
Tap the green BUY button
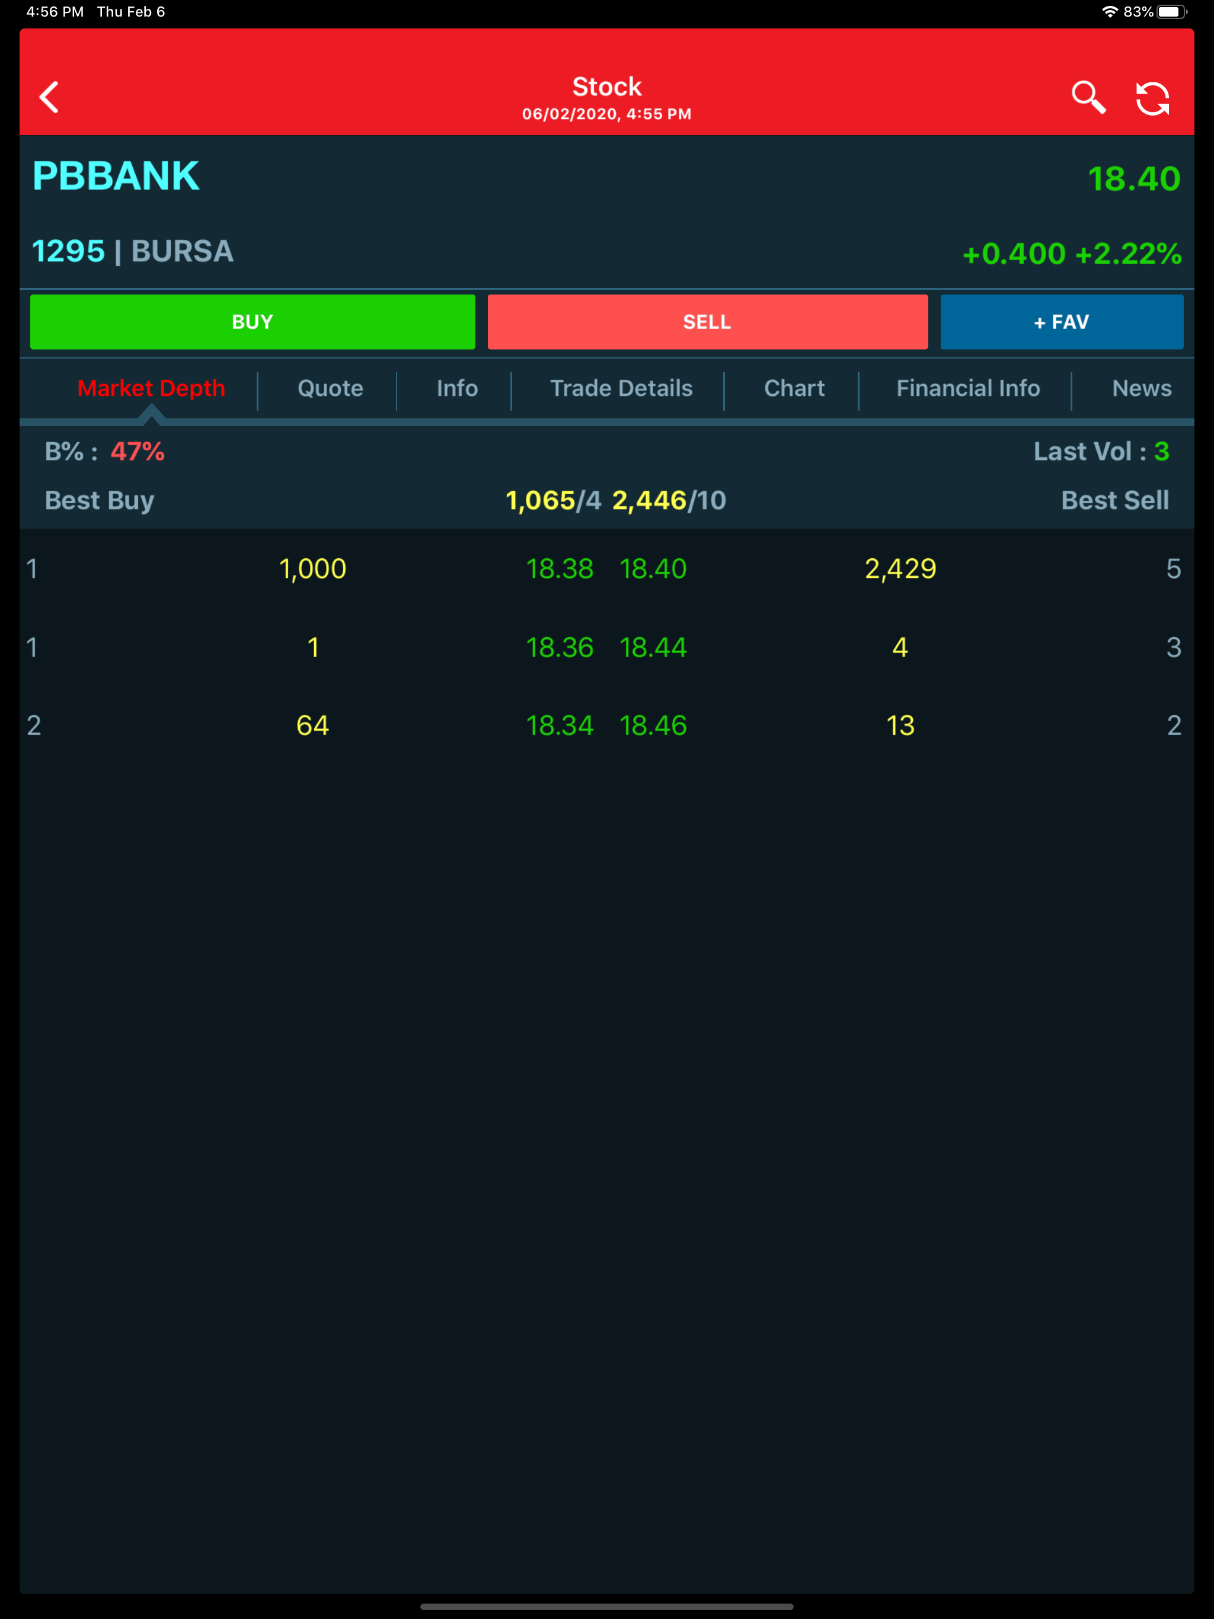[x=253, y=322]
